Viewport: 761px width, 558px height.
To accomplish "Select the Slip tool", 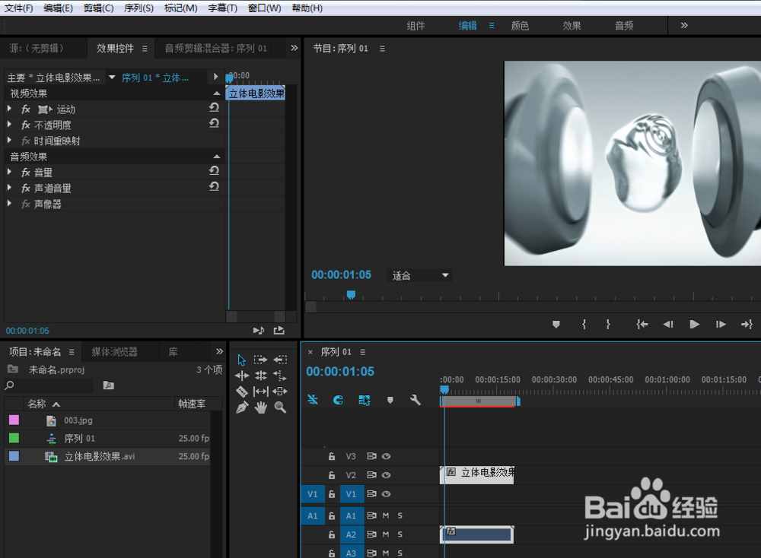I will (x=261, y=392).
